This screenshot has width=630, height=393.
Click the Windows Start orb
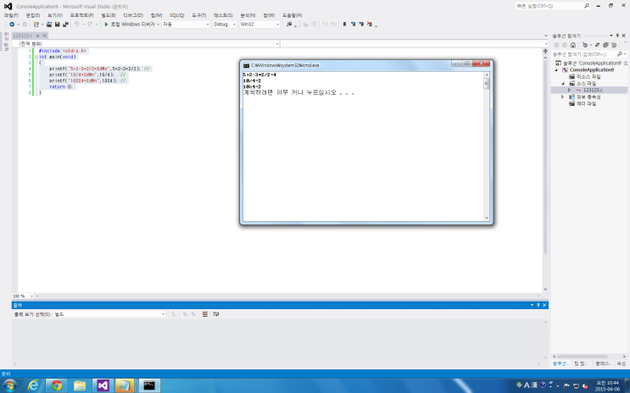9,385
